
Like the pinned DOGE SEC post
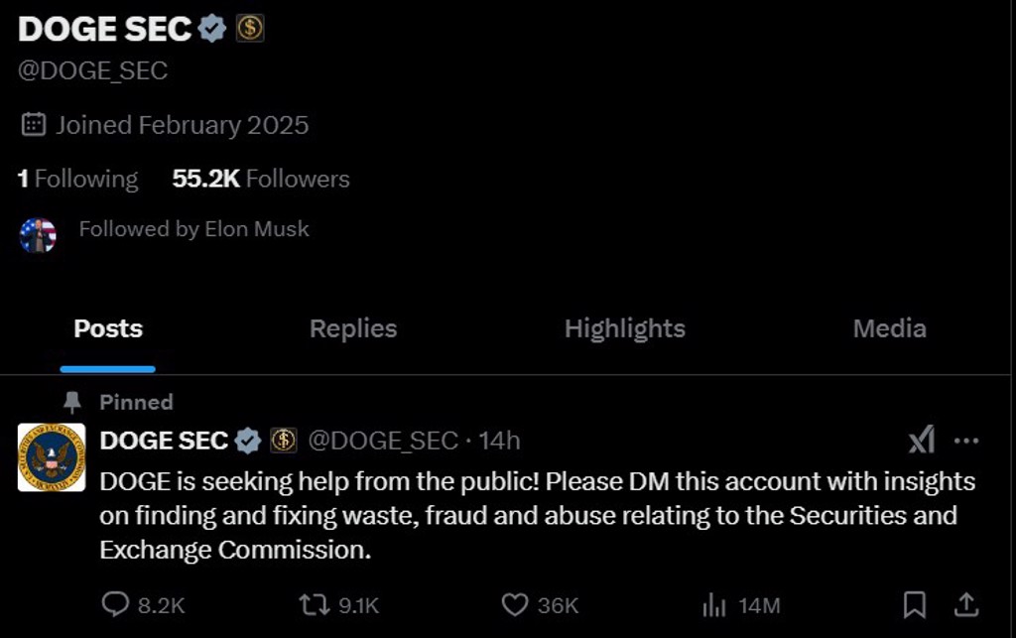(x=515, y=604)
